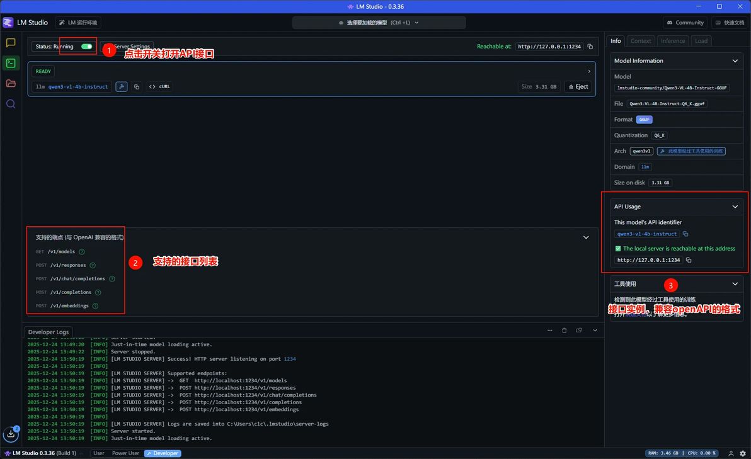Viewport: 751px width, 459px height.
Task: Open more options in Developer Logs
Action: (550, 331)
